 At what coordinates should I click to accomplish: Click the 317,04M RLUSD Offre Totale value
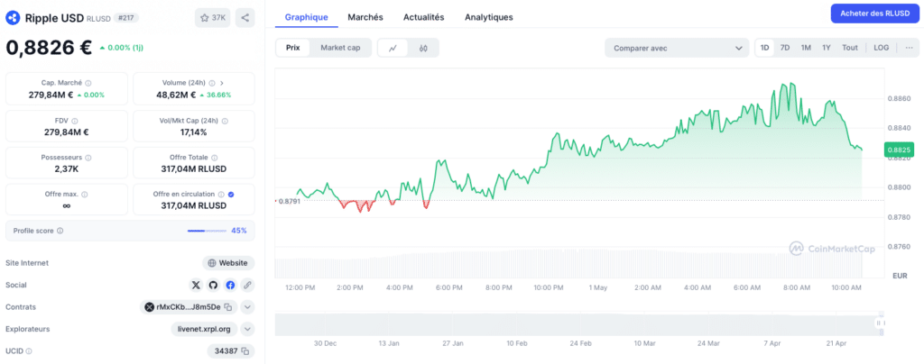click(194, 168)
